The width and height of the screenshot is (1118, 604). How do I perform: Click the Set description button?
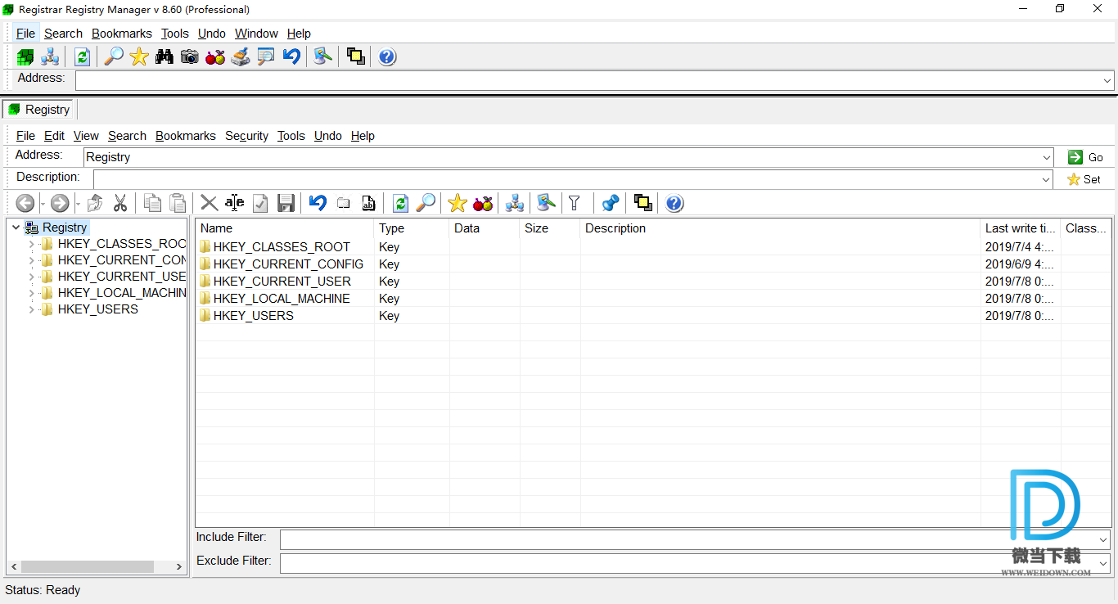[x=1086, y=179]
